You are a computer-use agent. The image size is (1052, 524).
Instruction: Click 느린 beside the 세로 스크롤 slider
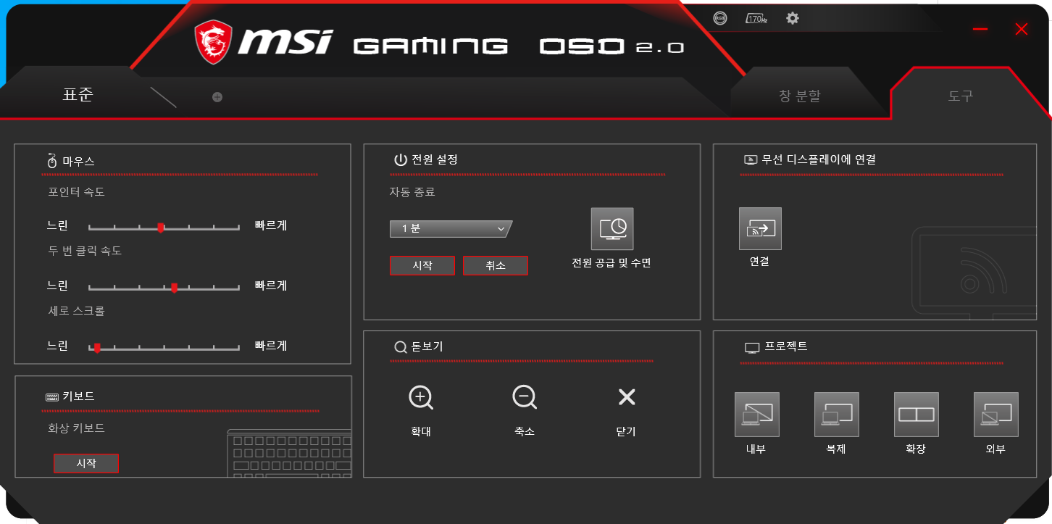click(x=57, y=346)
